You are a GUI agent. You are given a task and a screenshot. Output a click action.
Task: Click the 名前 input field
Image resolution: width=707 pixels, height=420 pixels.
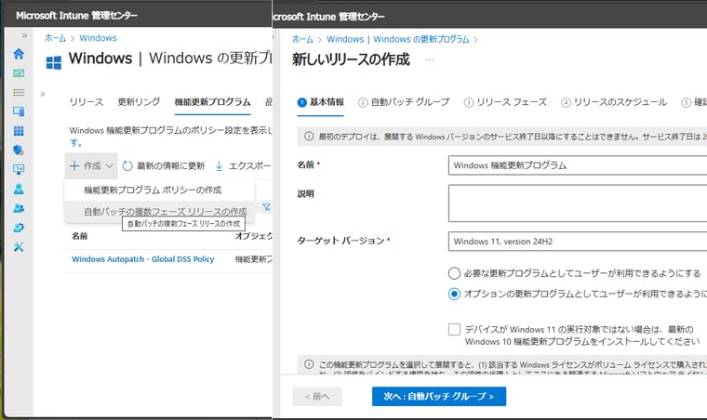click(x=578, y=165)
